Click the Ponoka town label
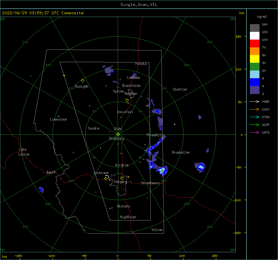Image resolution: width=278 pixels, height=260 pixels. [141, 64]
